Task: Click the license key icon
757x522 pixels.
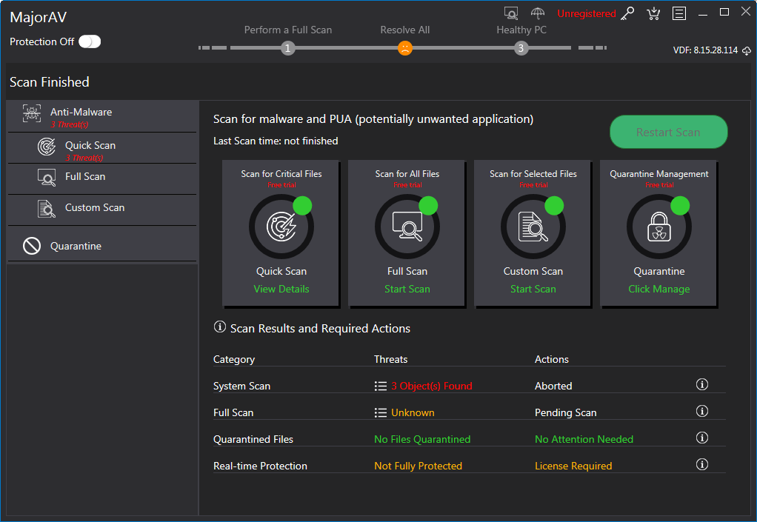Action: (x=628, y=13)
